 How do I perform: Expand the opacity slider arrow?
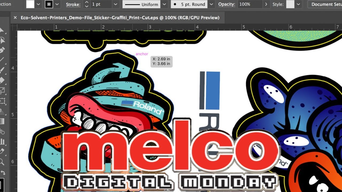pos(266,4)
